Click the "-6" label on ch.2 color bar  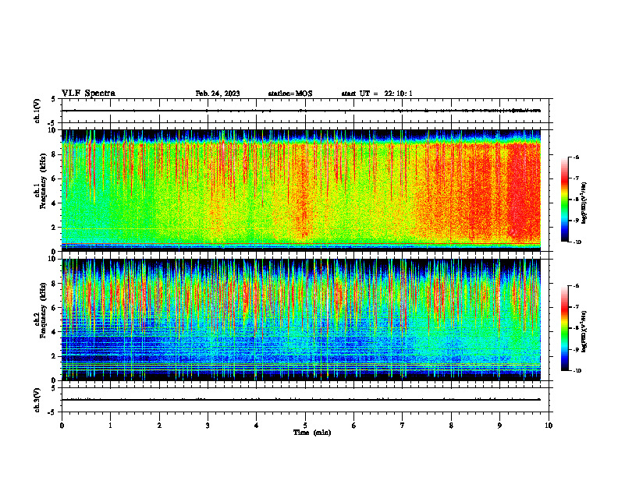pyautogui.click(x=576, y=286)
